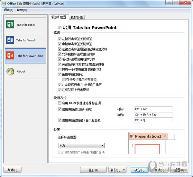Toggle 关闭所有标签时显示警告消息框 checkbox
Image resolution: width=193 pixels, height=177 pixels.
coord(60,64)
